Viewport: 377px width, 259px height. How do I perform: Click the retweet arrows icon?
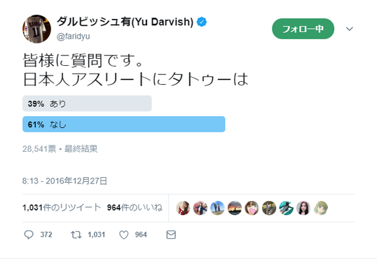point(76,234)
